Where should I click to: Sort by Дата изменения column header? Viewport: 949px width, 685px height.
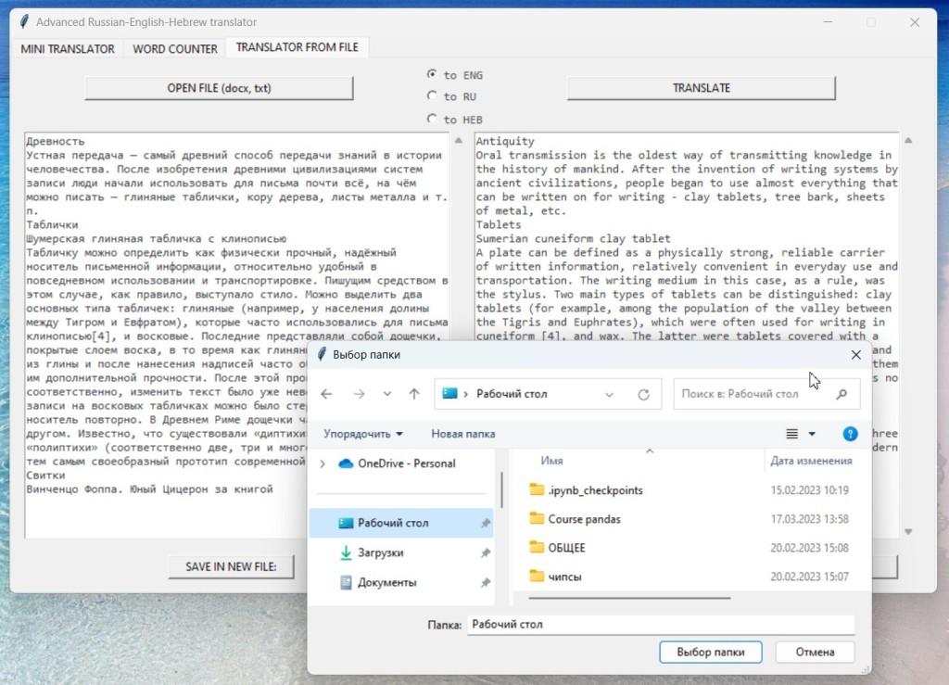point(811,461)
